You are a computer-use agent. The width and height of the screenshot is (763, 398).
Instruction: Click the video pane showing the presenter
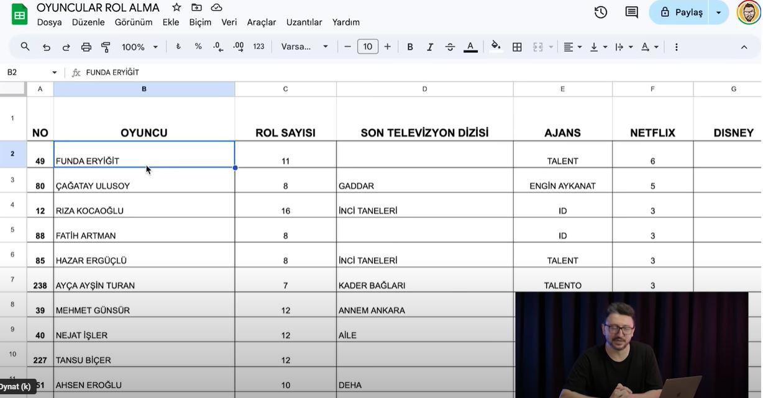click(631, 345)
